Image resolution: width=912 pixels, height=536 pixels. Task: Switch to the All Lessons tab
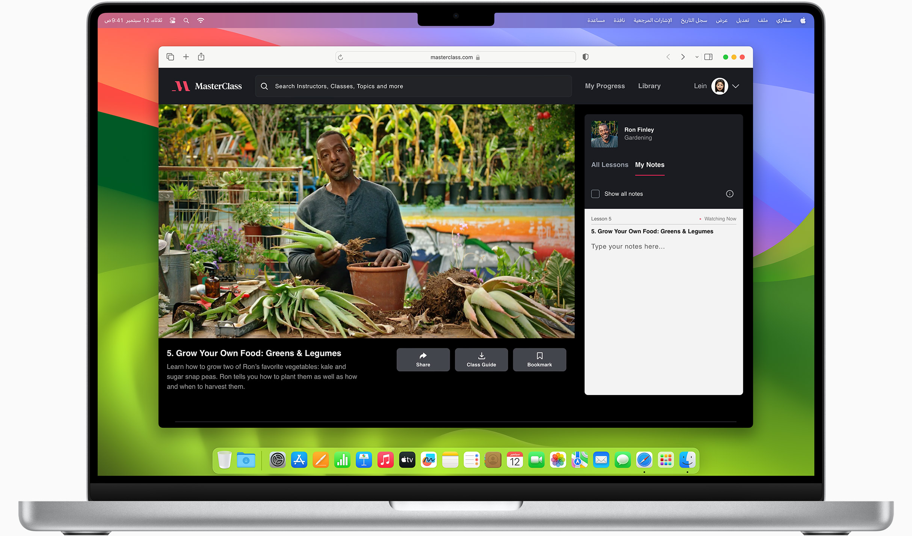click(609, 164)
